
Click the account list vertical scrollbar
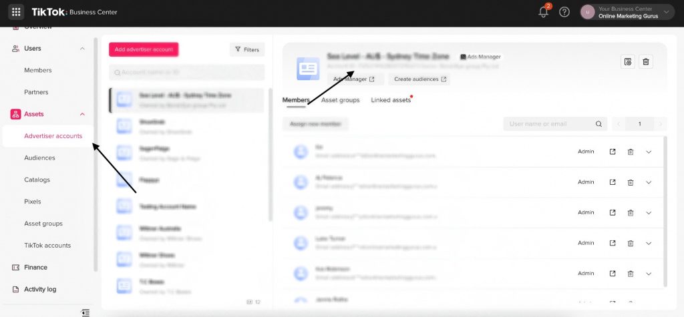pyautogui.click(x=271, y=155)
